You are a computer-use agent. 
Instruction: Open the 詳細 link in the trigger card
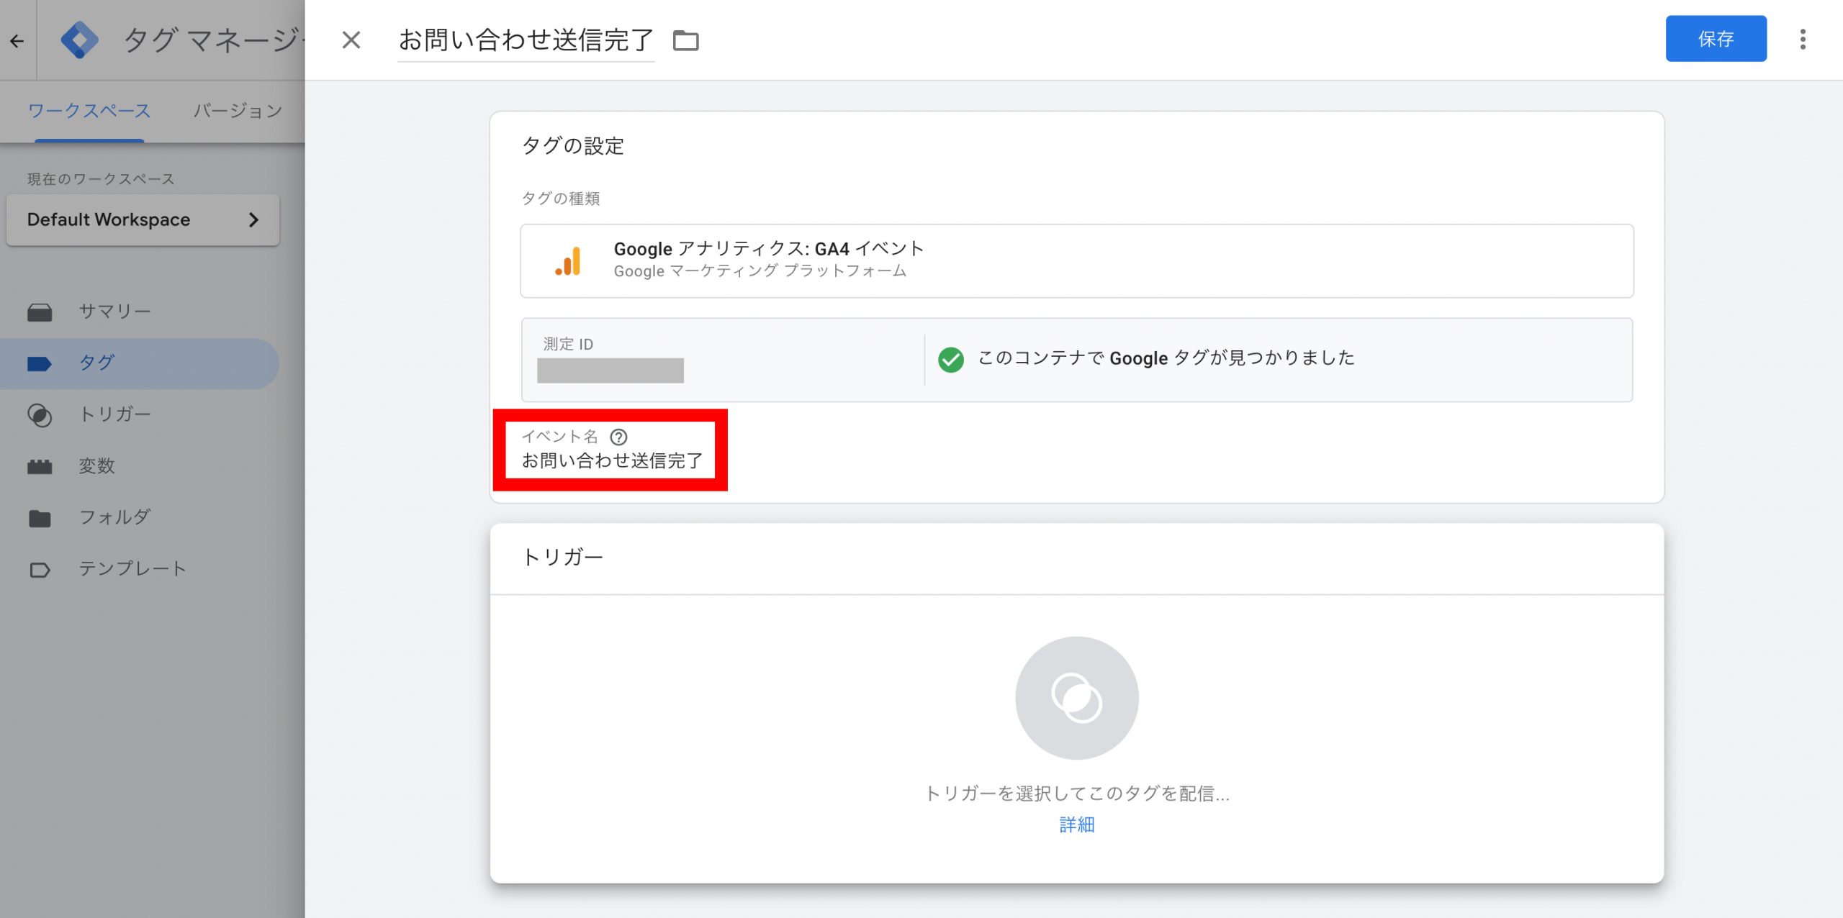click(x=1077, y=824)
